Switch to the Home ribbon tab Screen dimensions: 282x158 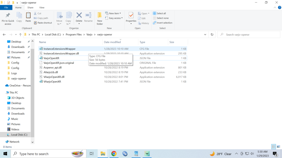(18, 8)
